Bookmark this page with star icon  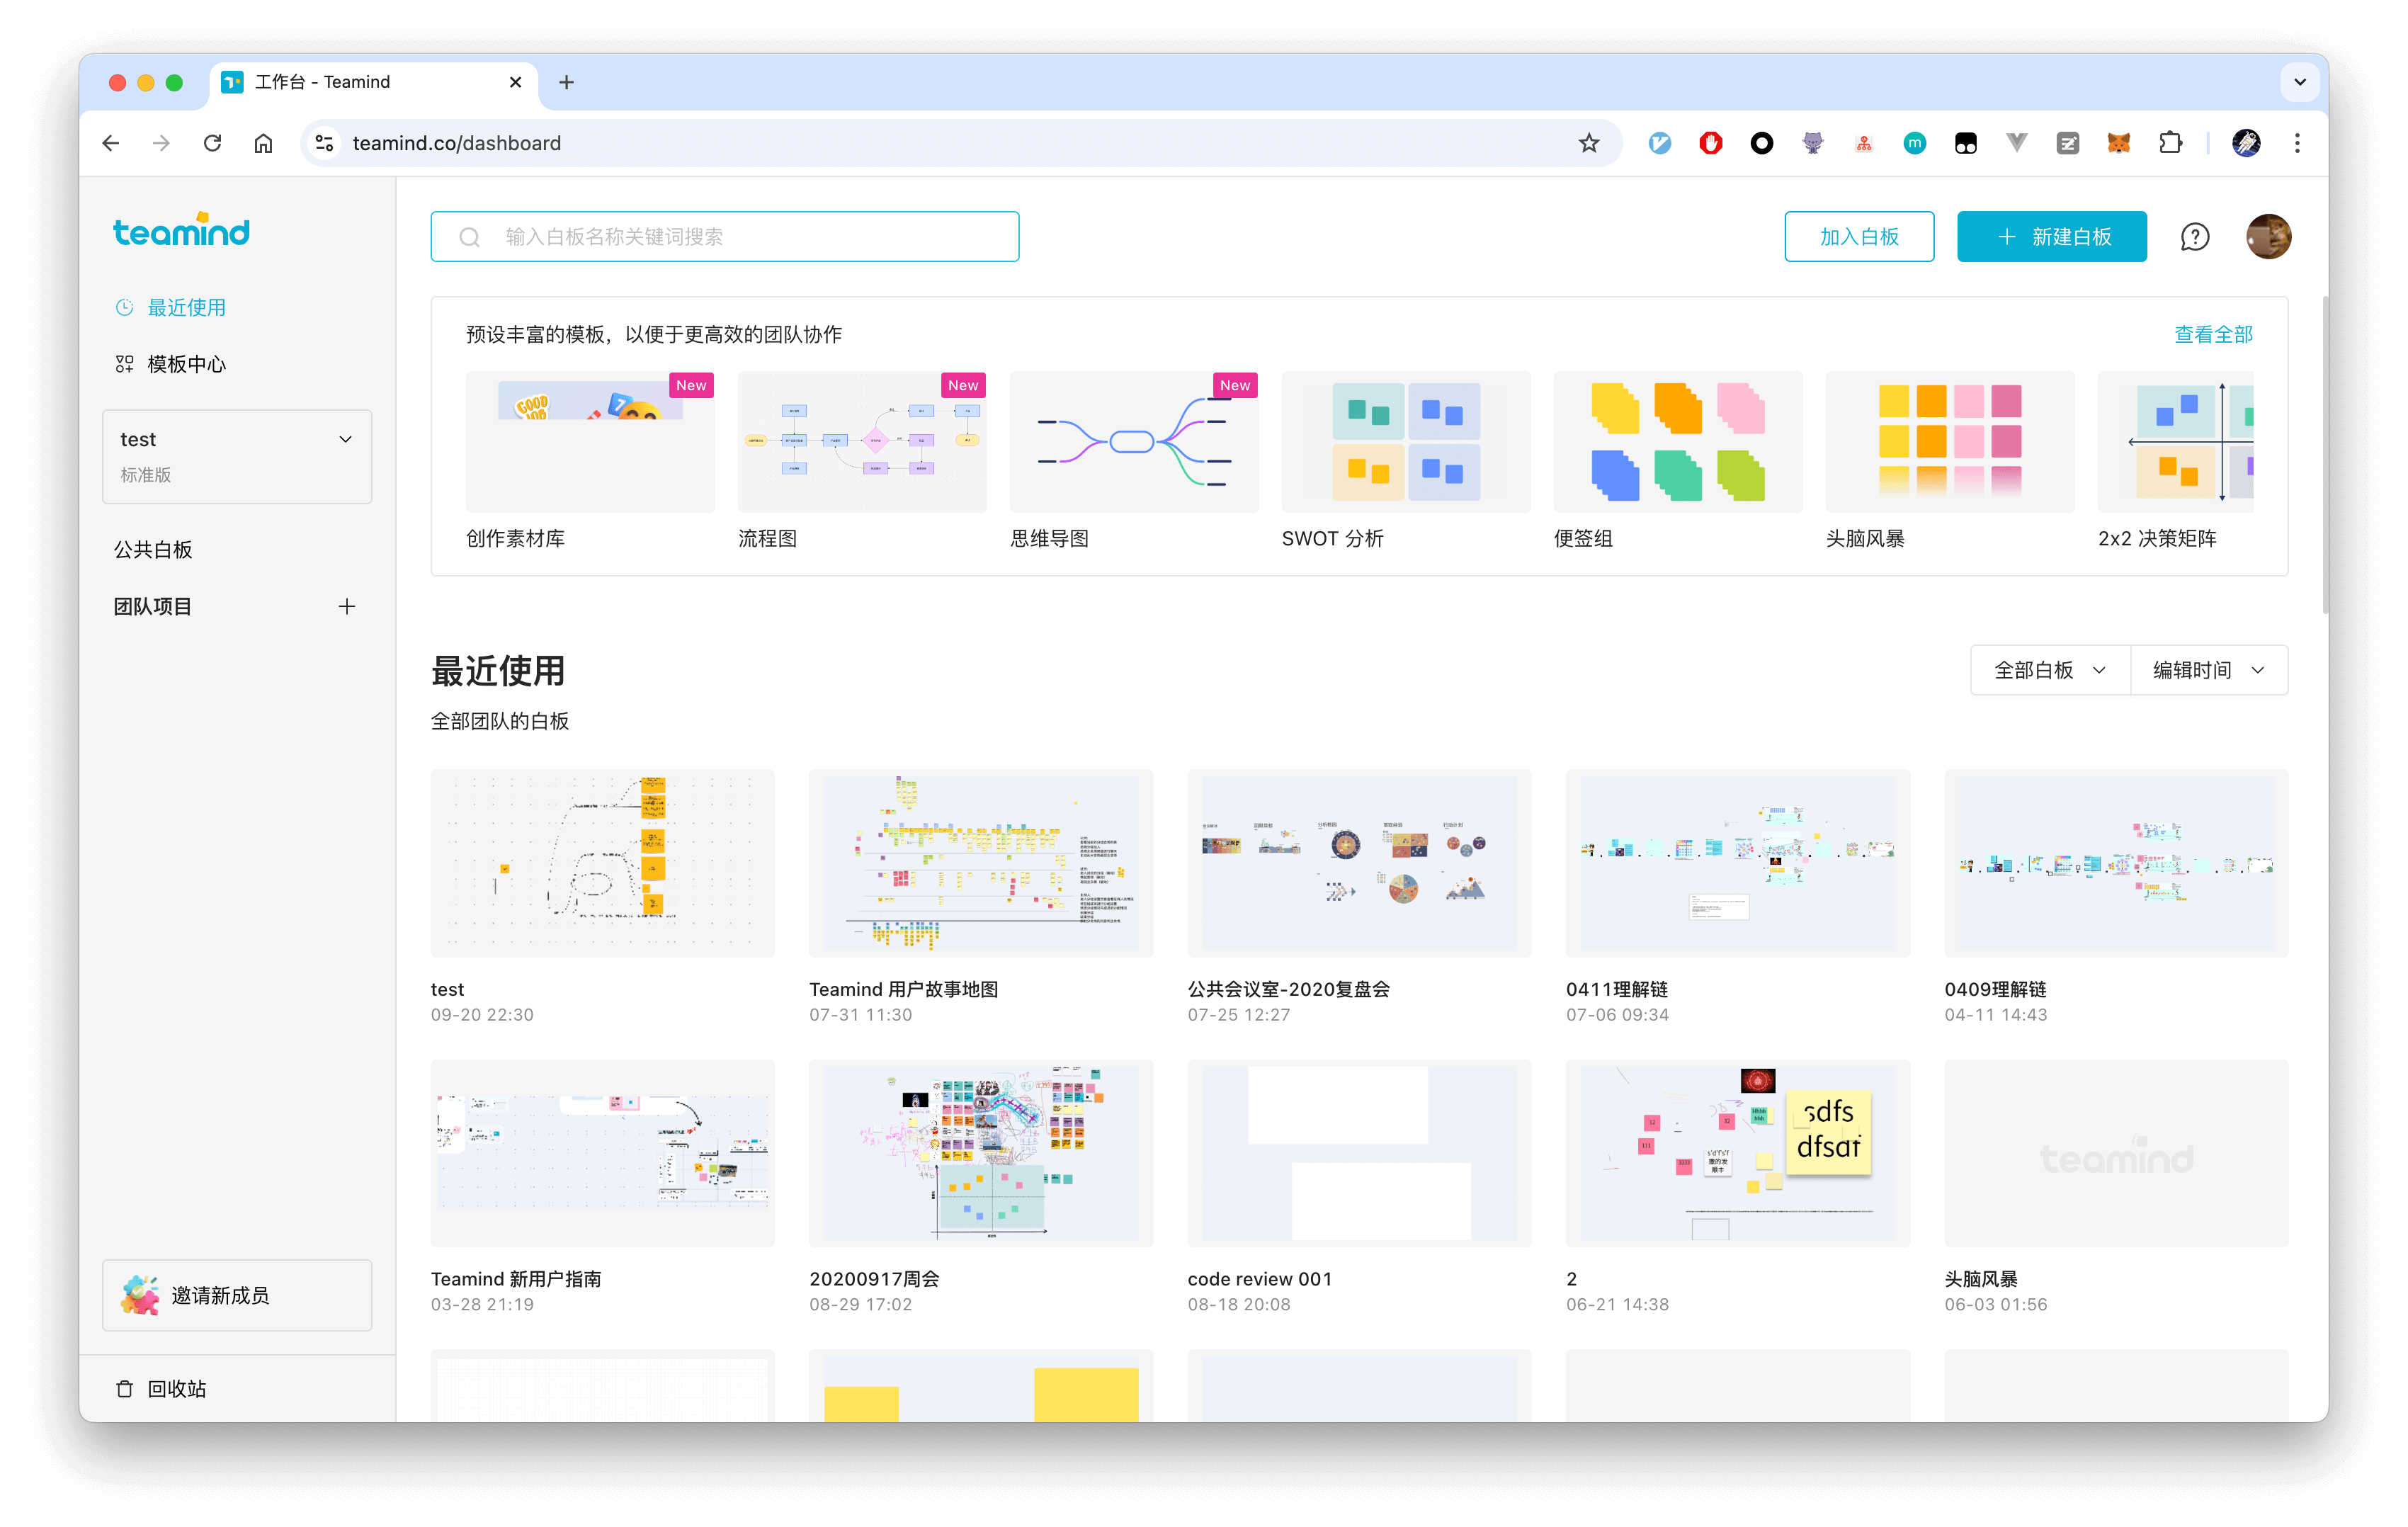click(1588, 143)
